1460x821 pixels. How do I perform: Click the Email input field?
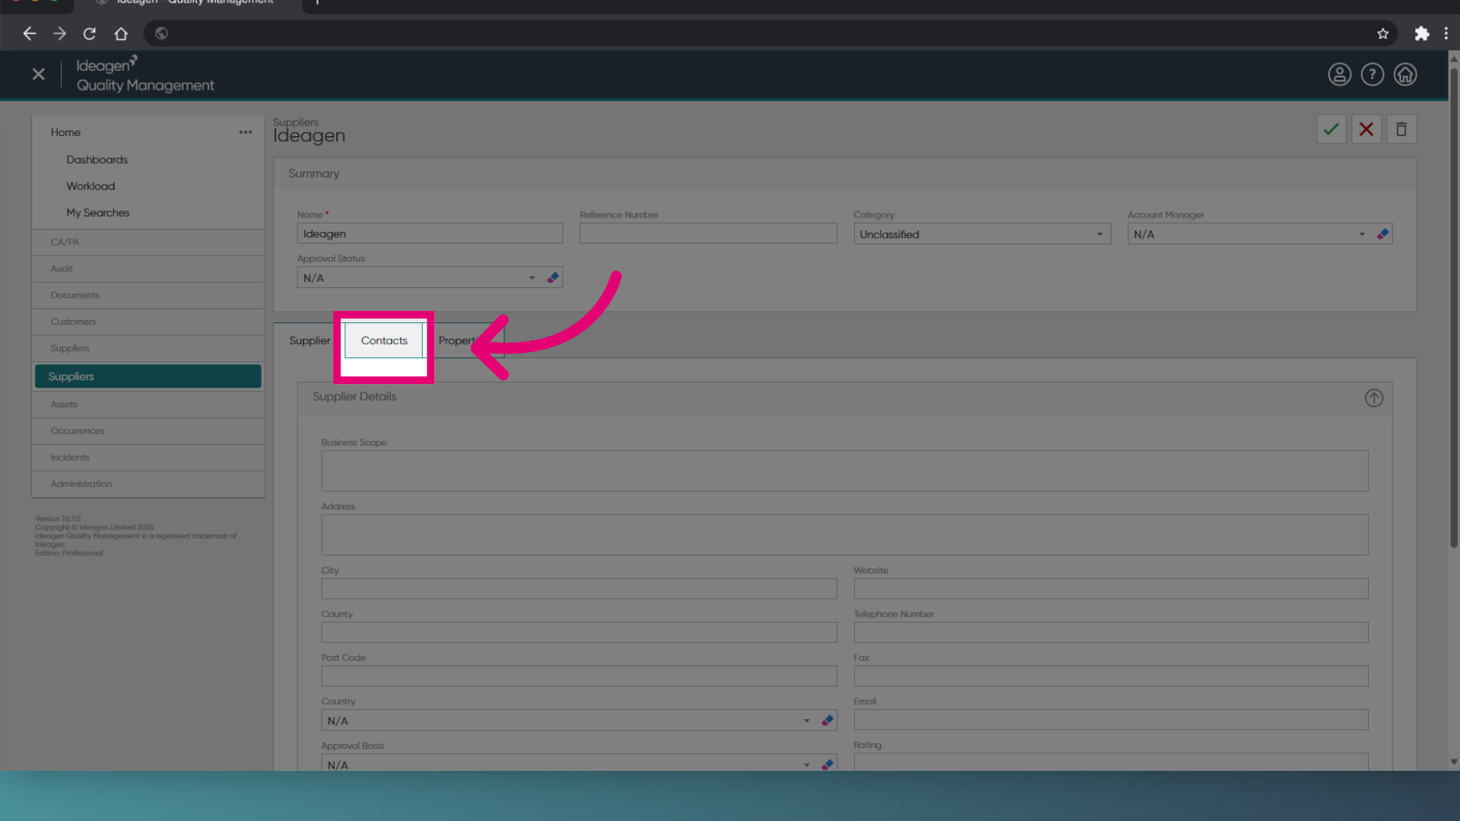pyautogui.click(x=1110, y=720)
